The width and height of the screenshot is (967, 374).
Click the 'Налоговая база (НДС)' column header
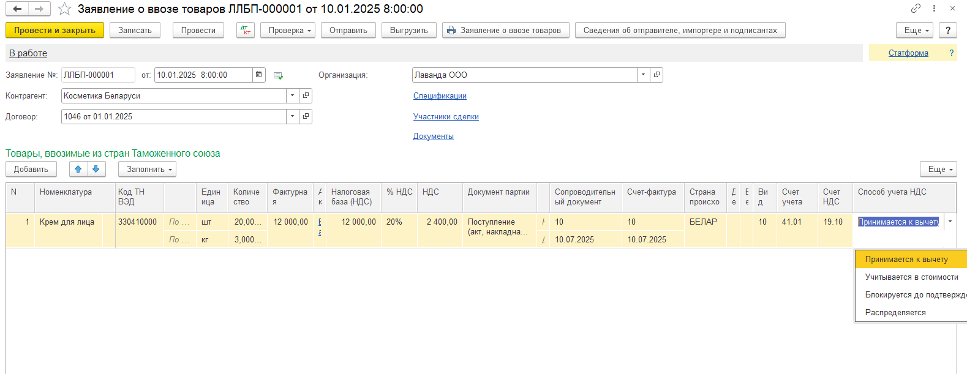point(353,197)
